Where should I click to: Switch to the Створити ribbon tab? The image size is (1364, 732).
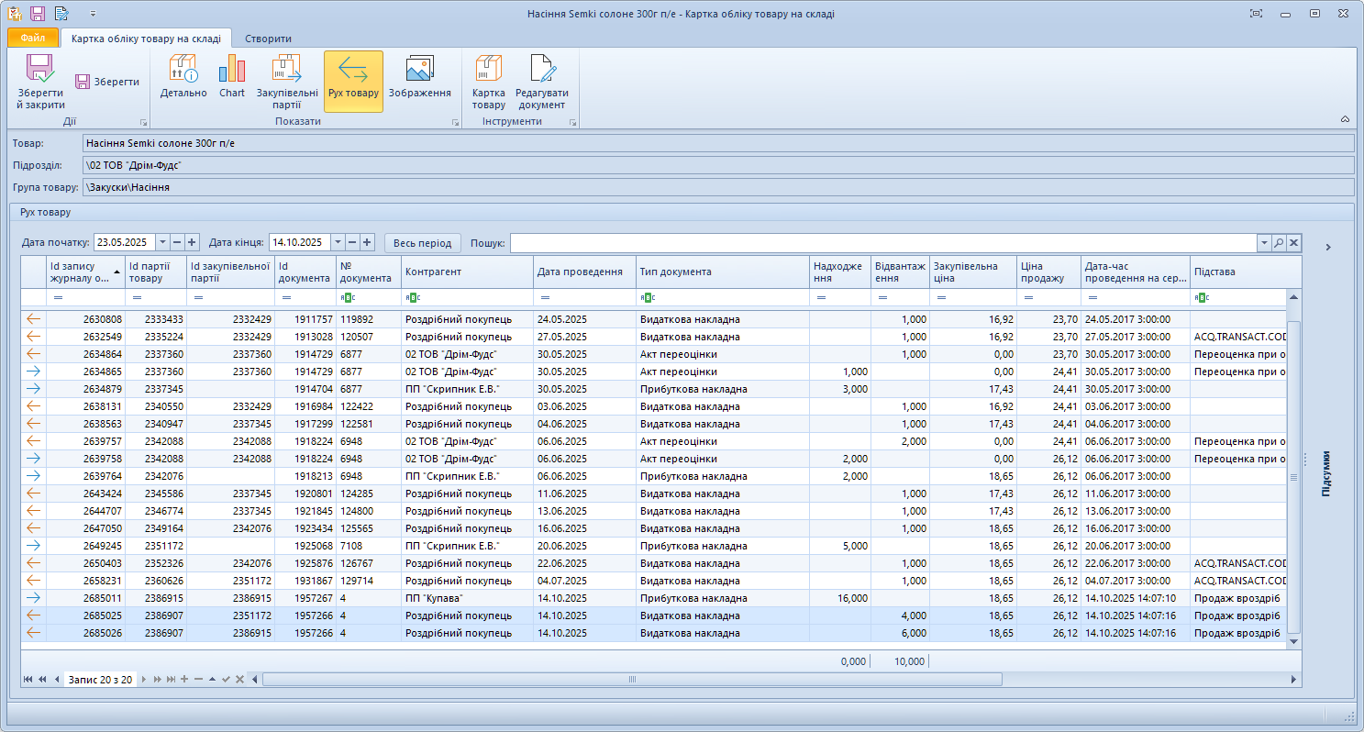pyautogui.click(x=268, y=39)
